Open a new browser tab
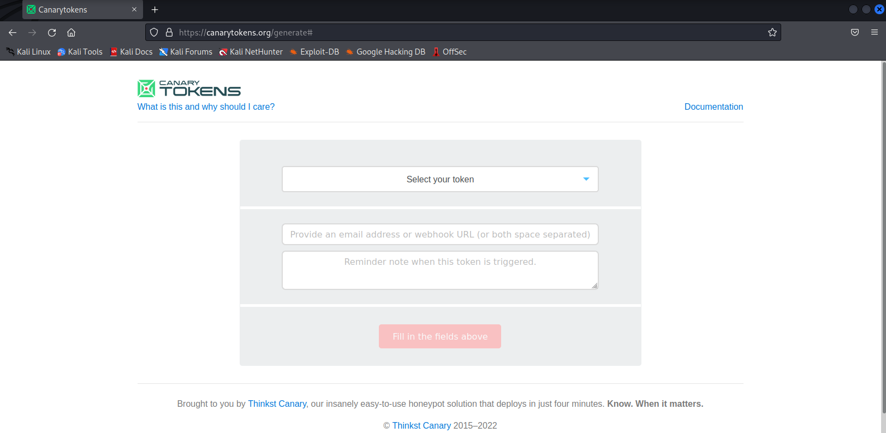 tap(155, 10)
